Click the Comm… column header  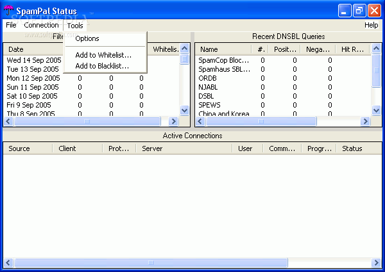tap(282, 148)
